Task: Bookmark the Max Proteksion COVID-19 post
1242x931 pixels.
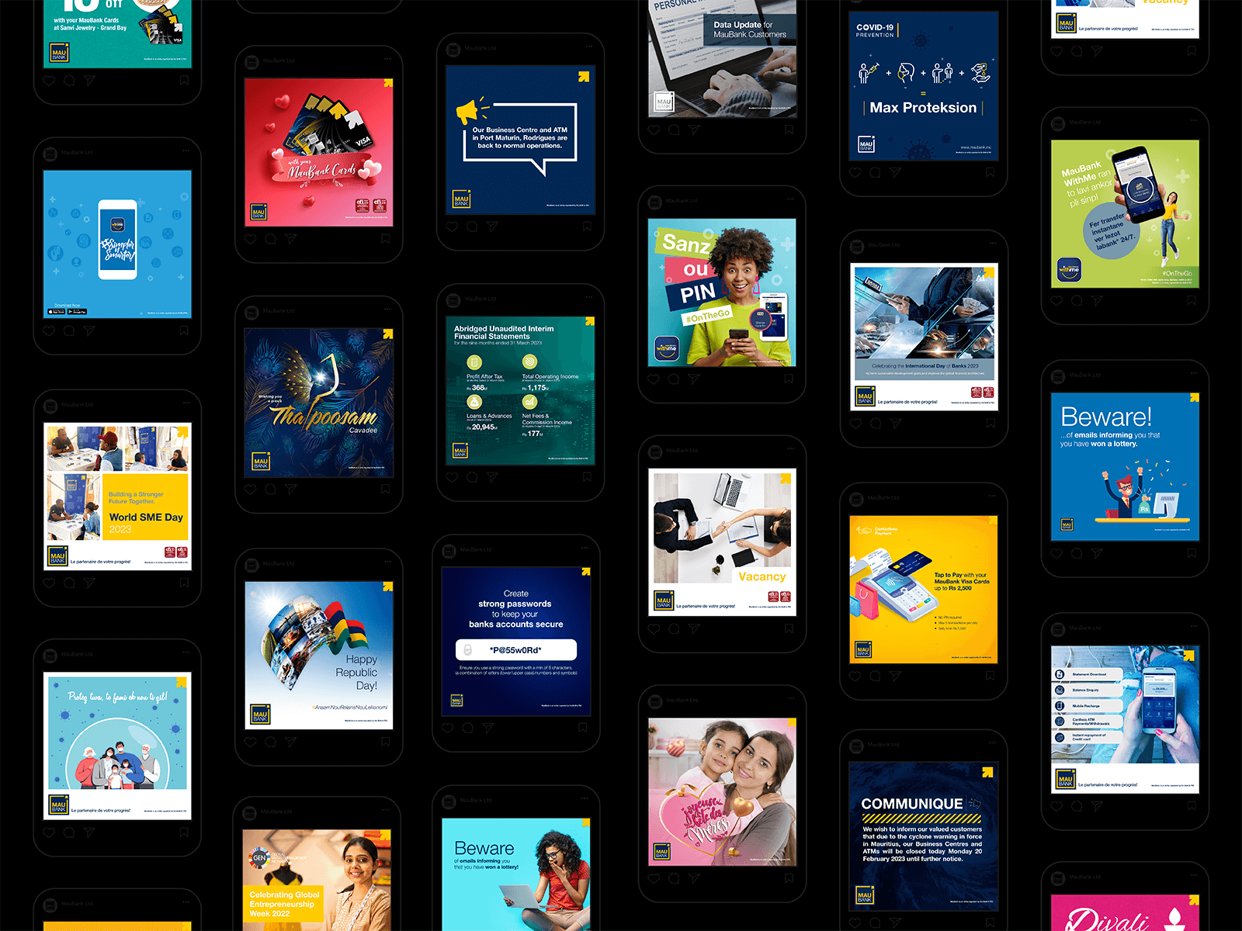Action: pos(990,172)
